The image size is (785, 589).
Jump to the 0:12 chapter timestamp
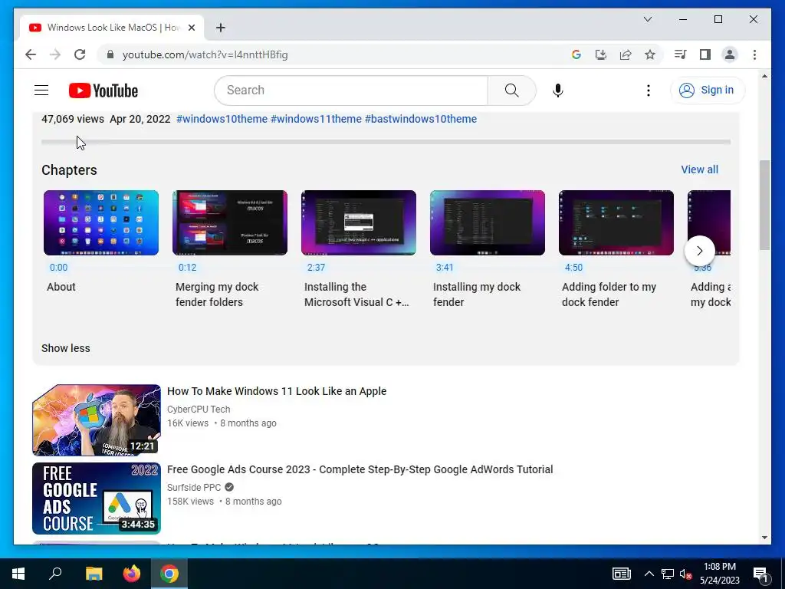click(x=187, y=267)
